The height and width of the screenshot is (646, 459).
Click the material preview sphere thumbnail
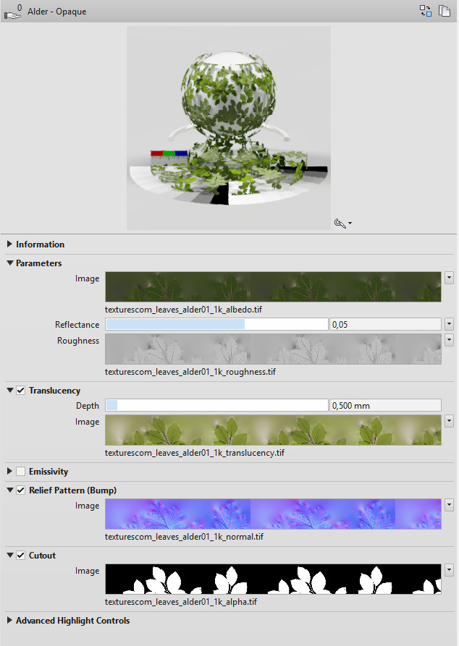tap(229, 128)
